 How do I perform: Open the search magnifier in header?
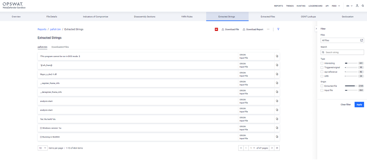click(x=362, y=6)
